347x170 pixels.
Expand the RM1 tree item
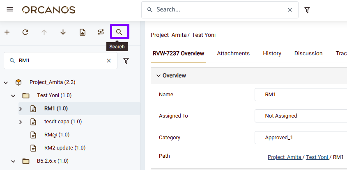pos(21,109)
